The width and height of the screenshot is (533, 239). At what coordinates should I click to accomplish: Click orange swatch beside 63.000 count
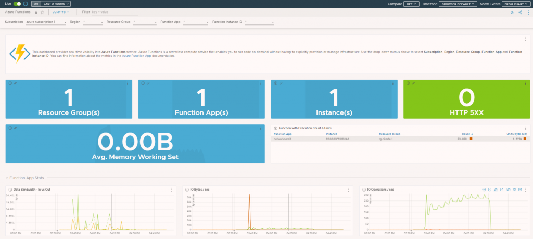pyautogui.click(x=471, y=139)
